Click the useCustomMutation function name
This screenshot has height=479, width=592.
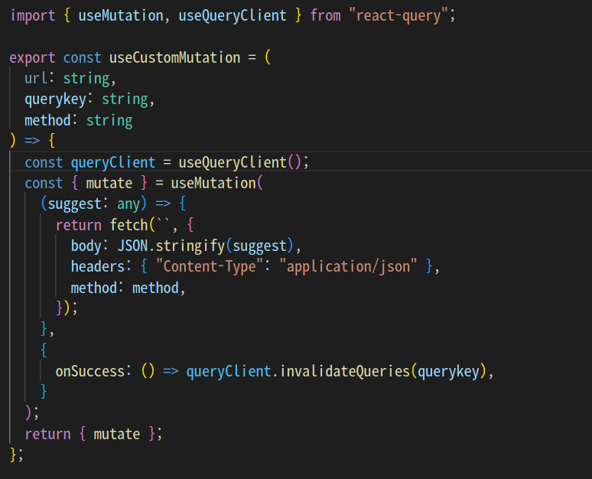pos(175,58)
